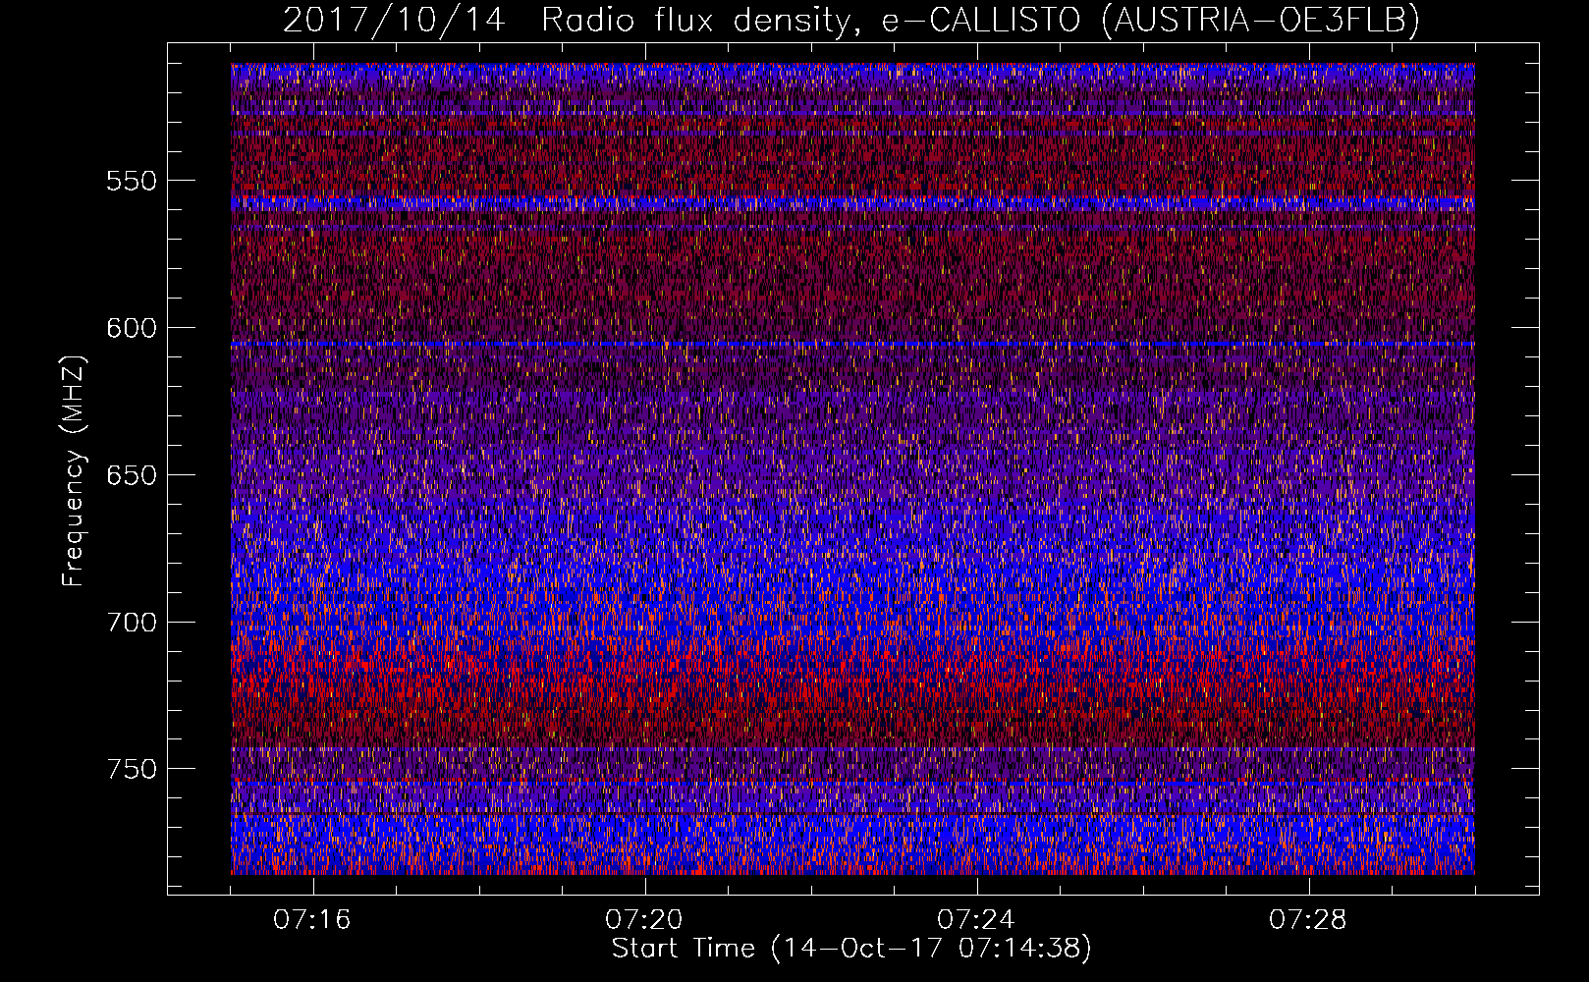Click the 07:20 time tick label
The image size is (1589, 982).
click(644, 920)
